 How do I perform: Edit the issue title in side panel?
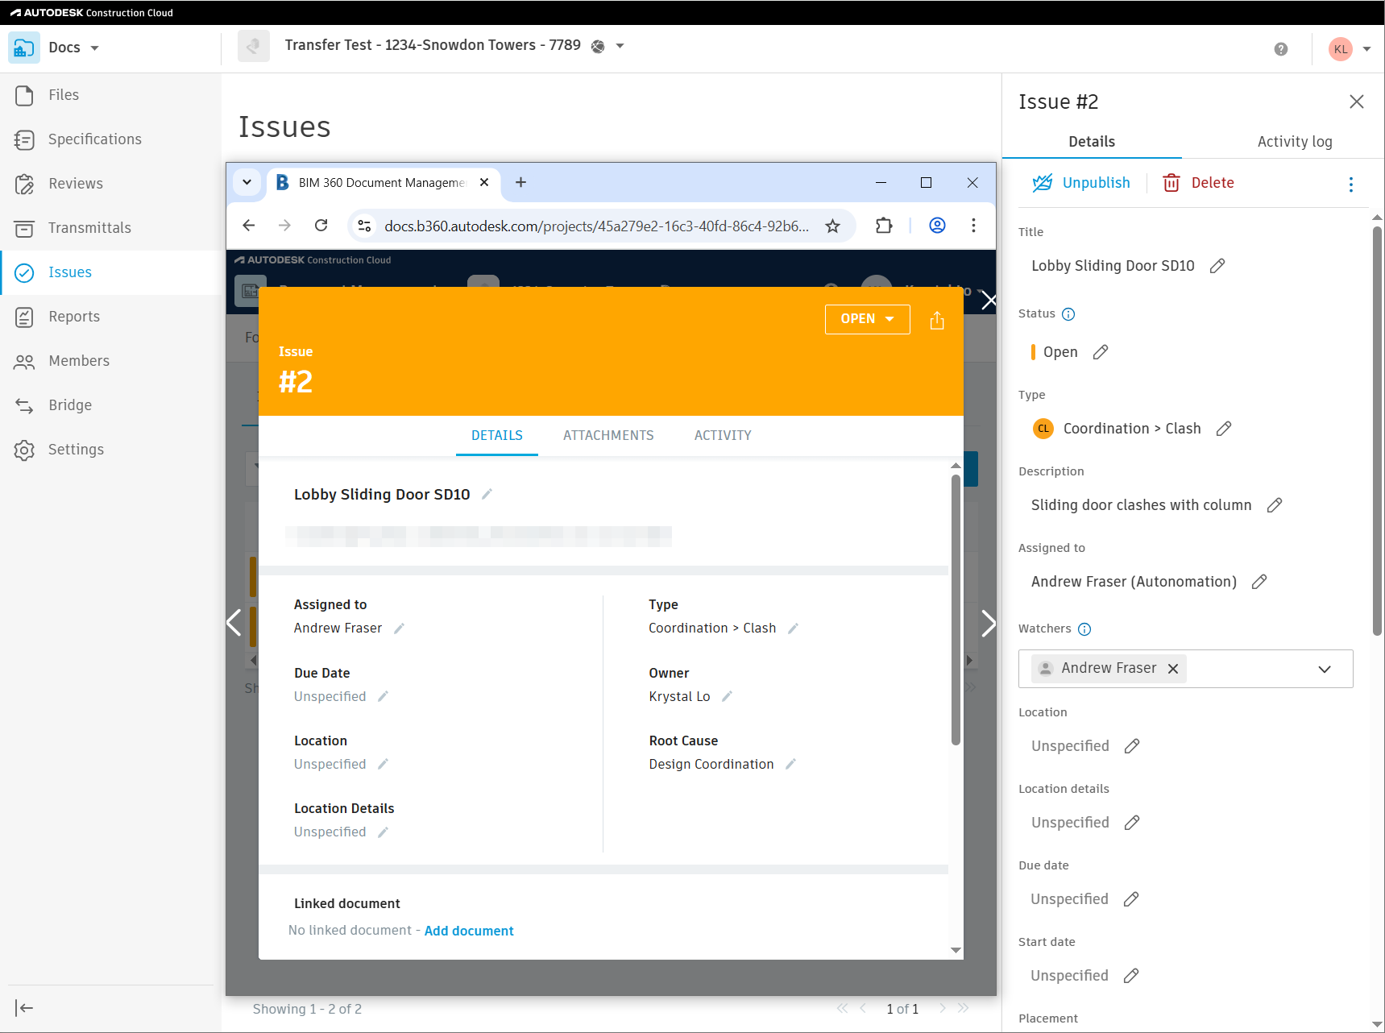(1217, 266)
